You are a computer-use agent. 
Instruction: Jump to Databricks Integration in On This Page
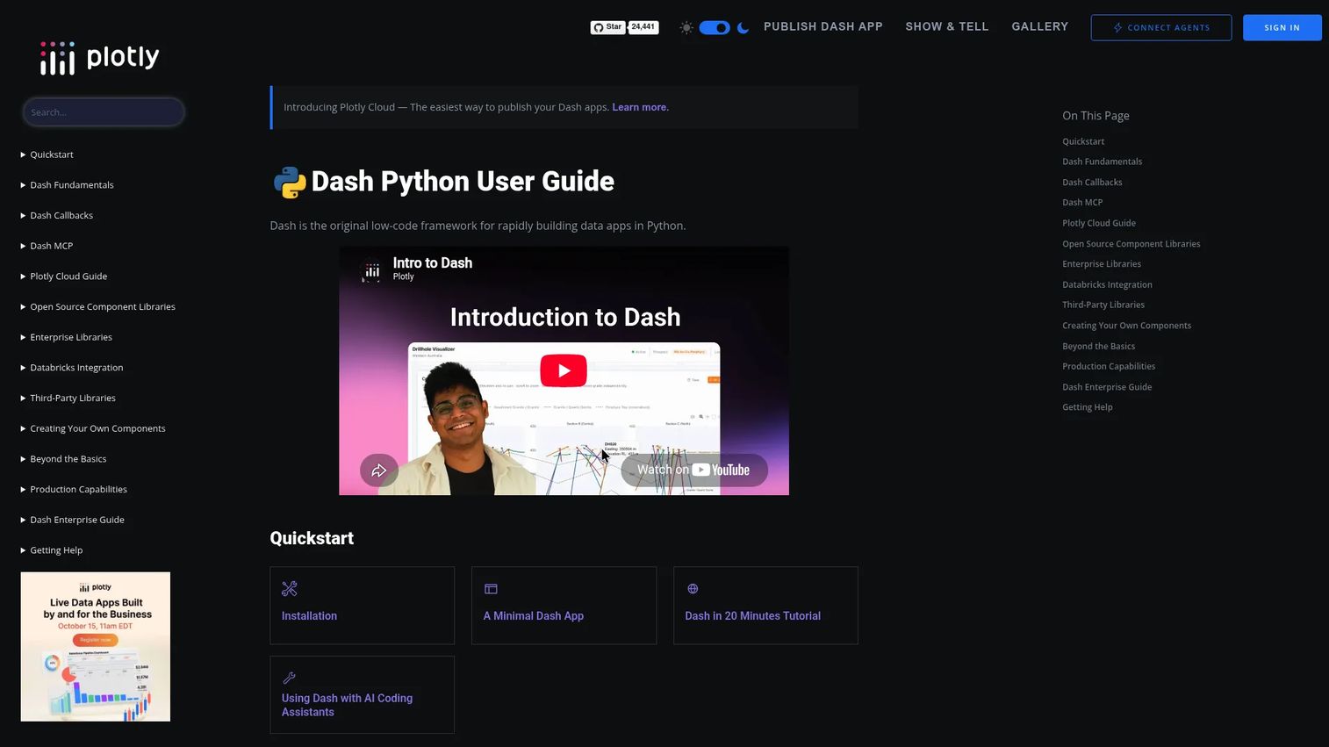click(1107, 284)
